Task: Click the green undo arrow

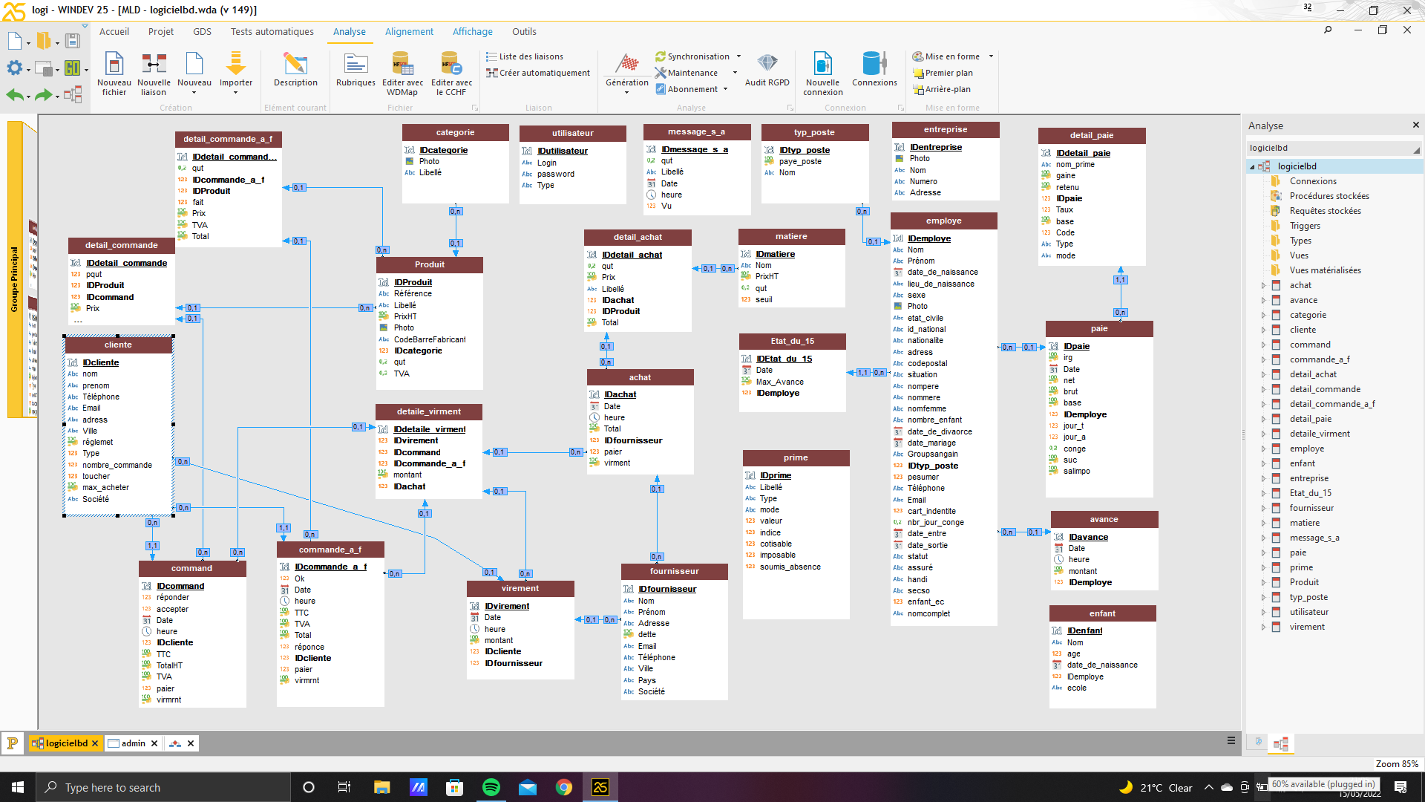Action: point(15,94)
